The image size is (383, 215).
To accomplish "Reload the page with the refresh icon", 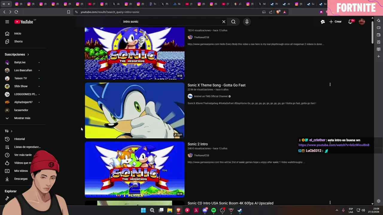I will (16, 12).
